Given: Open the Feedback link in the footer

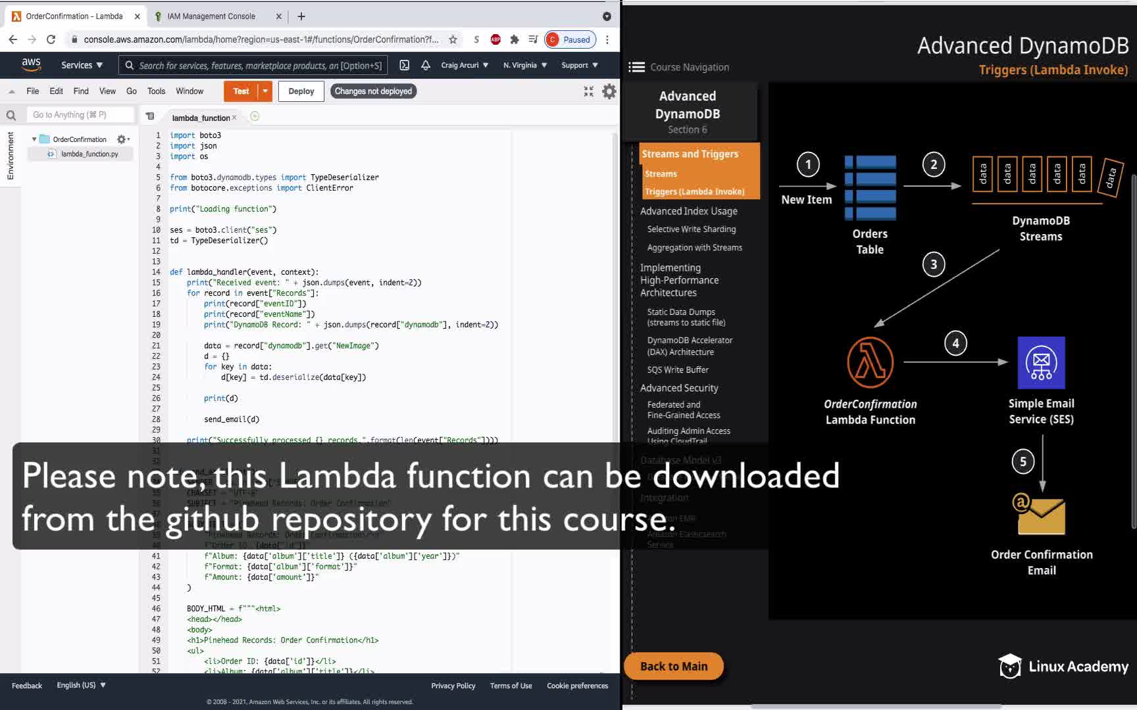Looking at the screenshot, I should point(27,686).
